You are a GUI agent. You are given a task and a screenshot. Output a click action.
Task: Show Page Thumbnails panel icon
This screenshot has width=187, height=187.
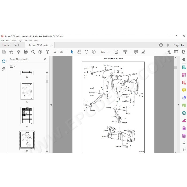point(4,61)
